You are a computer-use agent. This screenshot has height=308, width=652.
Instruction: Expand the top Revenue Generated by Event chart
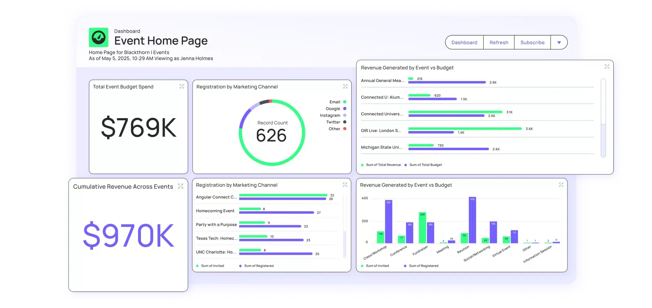pyautogui.click(x=607, y=67)
